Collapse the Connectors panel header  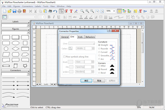(x=15, y=70)
